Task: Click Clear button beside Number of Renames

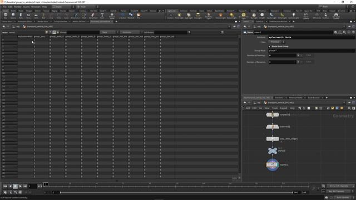Action: coord(308,62)
